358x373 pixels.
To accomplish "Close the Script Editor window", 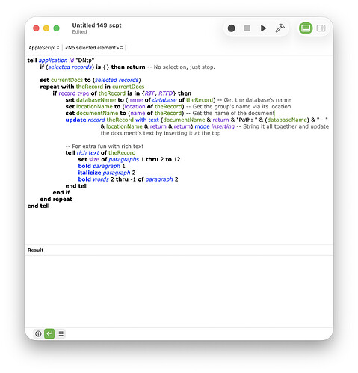I will pyautogui.click(x=36, y=28).
